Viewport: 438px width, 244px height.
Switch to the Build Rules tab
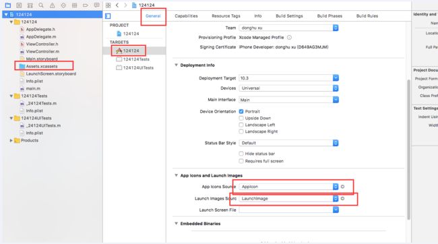pos(367,16)
